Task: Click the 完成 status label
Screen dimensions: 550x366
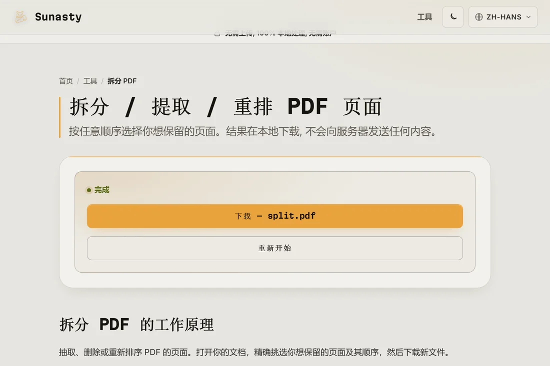Action: click(x=101, y=190)
